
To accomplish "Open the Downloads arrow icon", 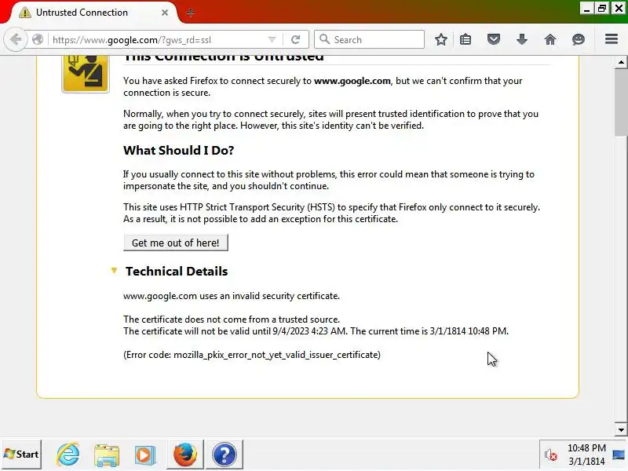I will tap(522, 39).
